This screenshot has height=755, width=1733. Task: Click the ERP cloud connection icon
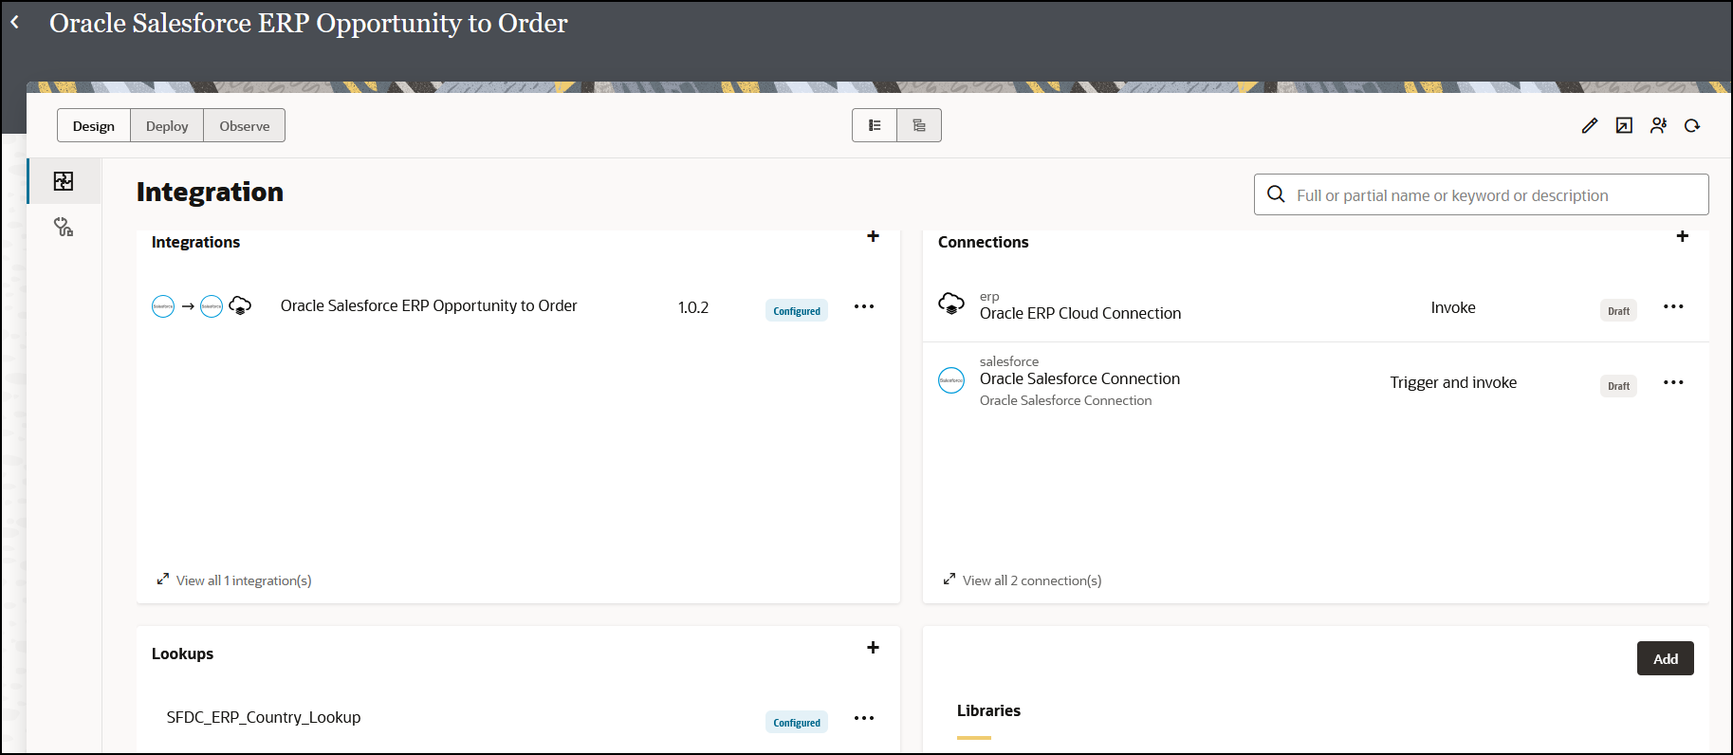click(951, 304)
